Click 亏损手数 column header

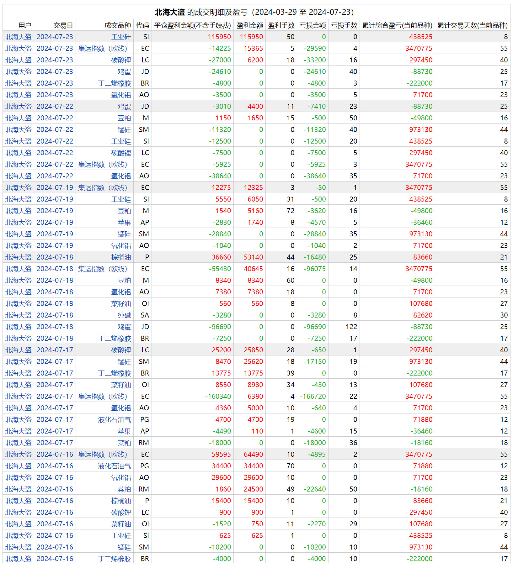pyautogui.click(x=344, y=25)
